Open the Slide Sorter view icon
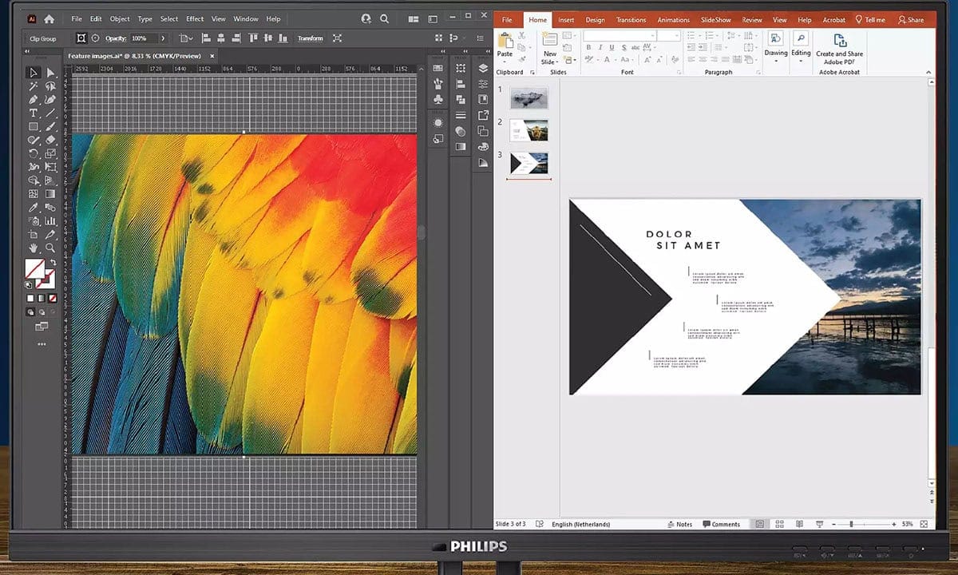 click(778, 524)
